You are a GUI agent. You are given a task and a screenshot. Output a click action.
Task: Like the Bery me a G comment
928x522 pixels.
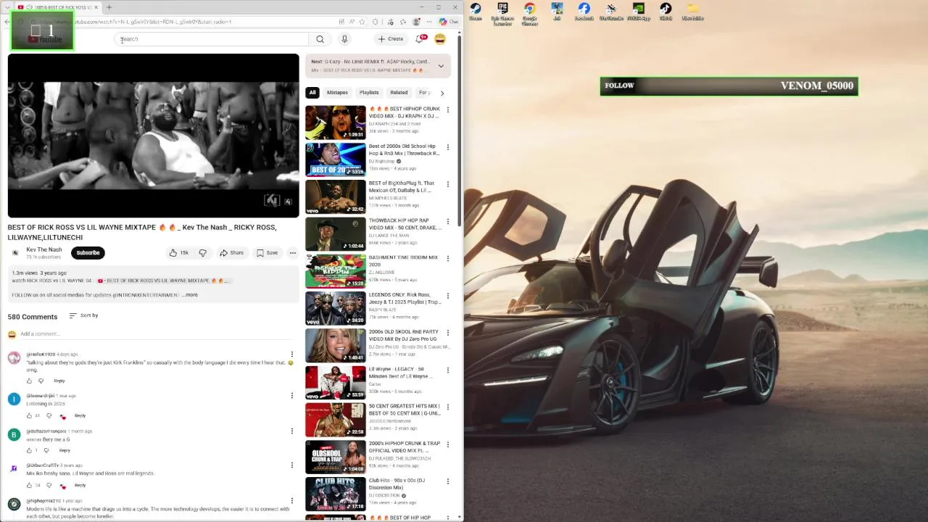click(30, 450)
